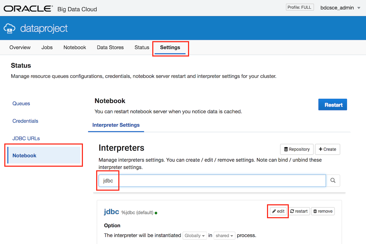Click the Oracle logo
This screenshot has width=366, height=244.
click(28, 9)
